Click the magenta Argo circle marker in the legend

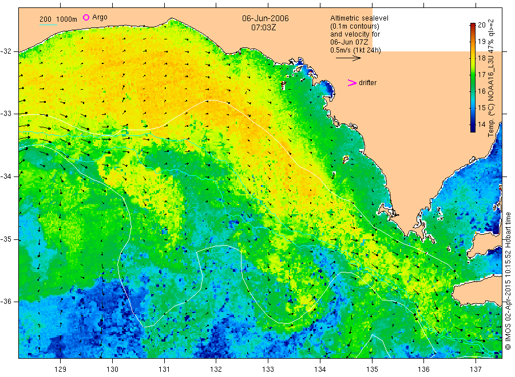coord(86,17)
